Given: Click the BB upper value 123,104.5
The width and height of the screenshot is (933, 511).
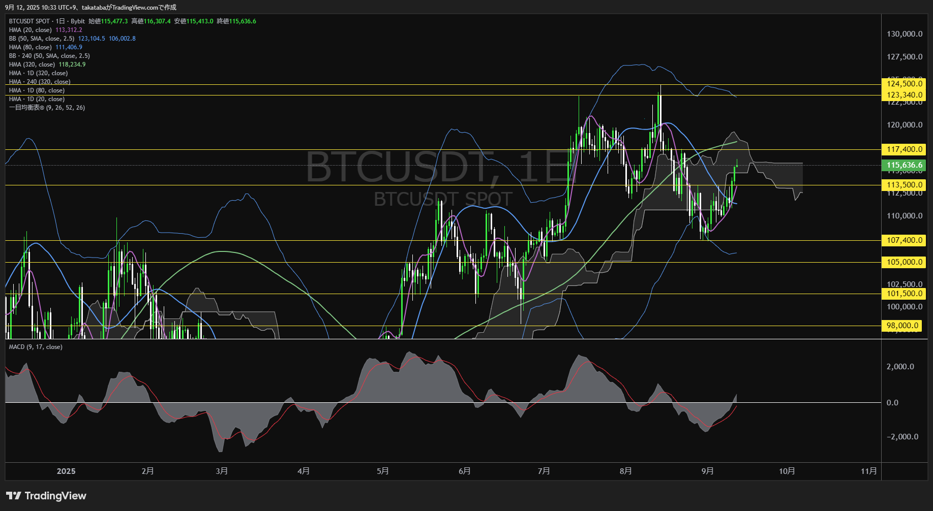Looking at the screenshot, I should (x=92, y=39).
